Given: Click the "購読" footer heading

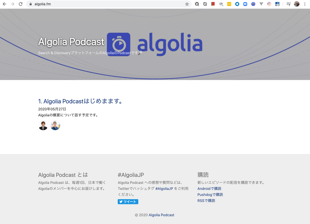Looking at the screenshot, I should pos(203,175).
